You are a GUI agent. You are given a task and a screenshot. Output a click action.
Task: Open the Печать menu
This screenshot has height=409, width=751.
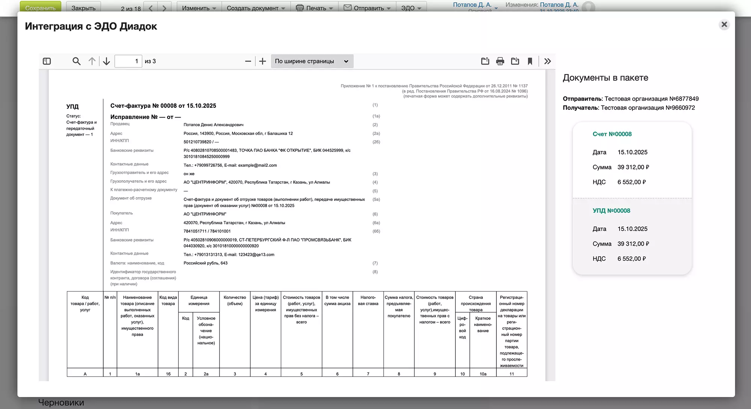[x=314, y=8]
